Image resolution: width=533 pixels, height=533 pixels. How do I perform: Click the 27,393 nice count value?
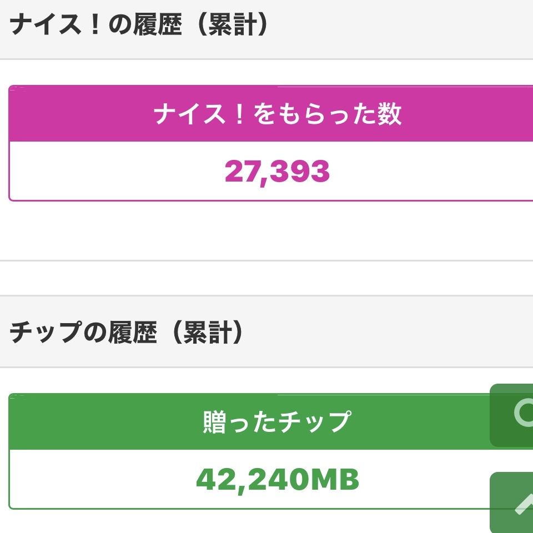[x=277, y=172]
